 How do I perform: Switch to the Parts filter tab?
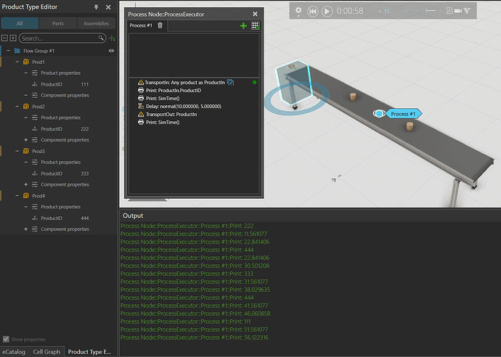58,23
